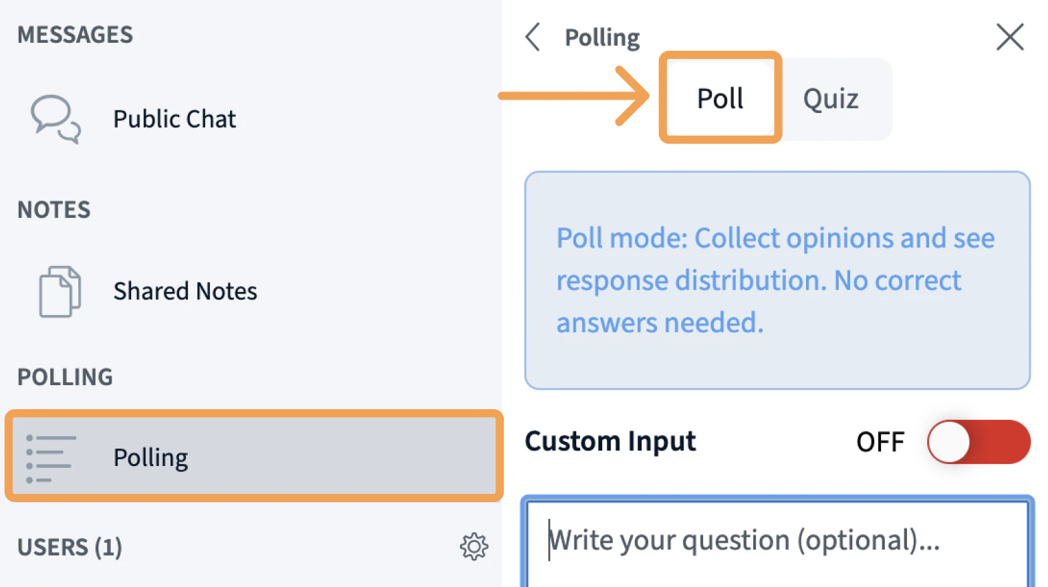Select the Poll tab
The image size is (1048, 587).
pyautogui.click(x=720, y=99)
